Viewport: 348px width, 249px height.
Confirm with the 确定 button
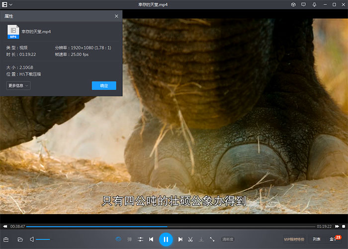pos(104,86)
